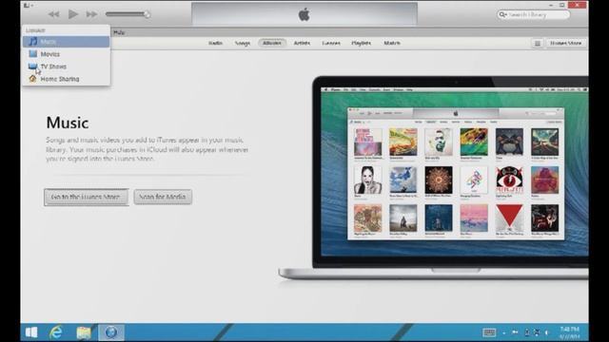
Task: Open the taskbar clock and date
Action: (570, 332)
